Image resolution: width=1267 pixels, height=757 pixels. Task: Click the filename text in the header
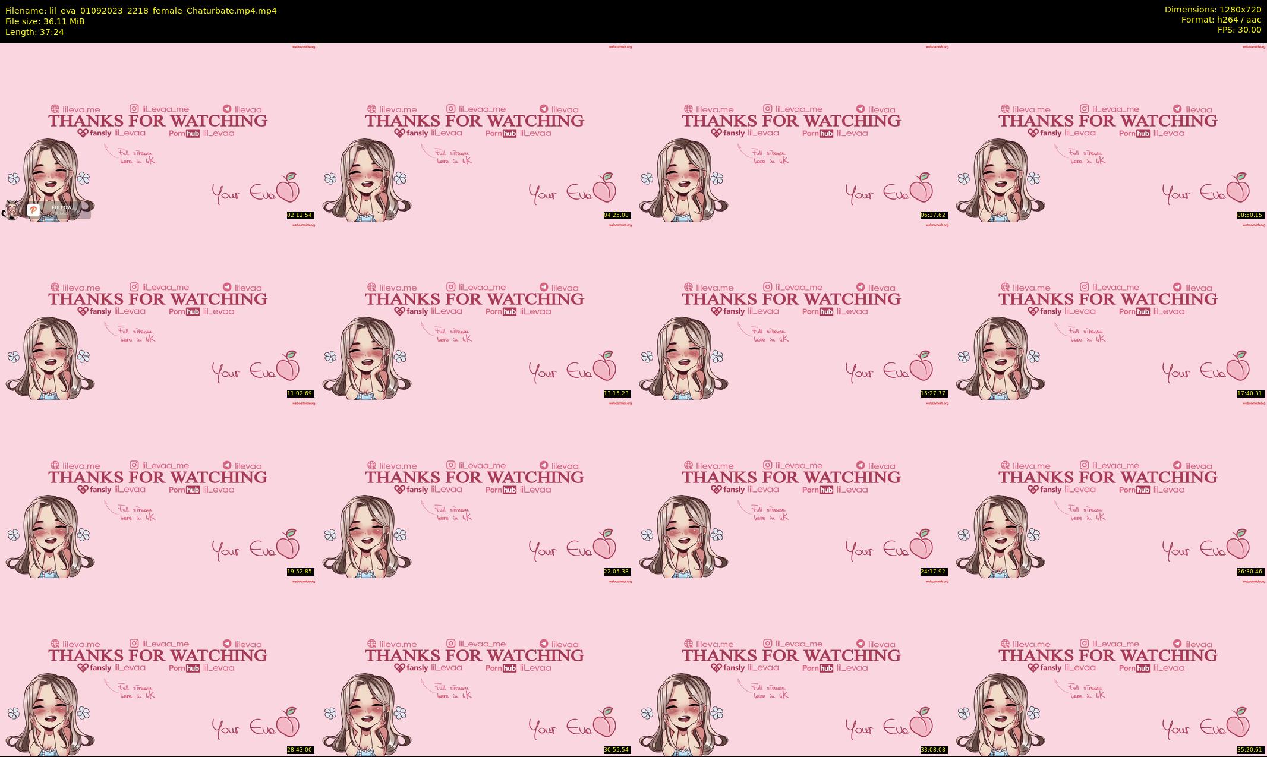[x=141, y=11]
